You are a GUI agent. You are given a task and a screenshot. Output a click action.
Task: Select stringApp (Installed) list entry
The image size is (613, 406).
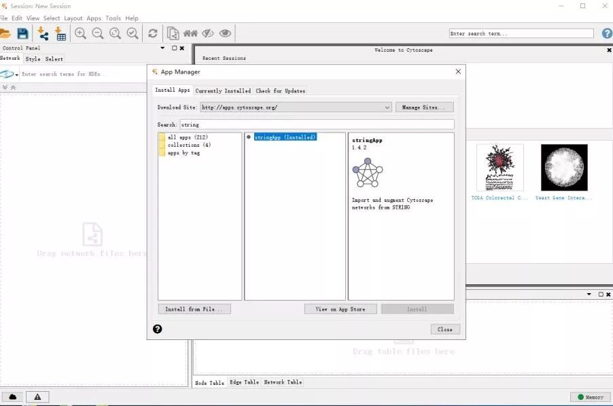(285, 137)
